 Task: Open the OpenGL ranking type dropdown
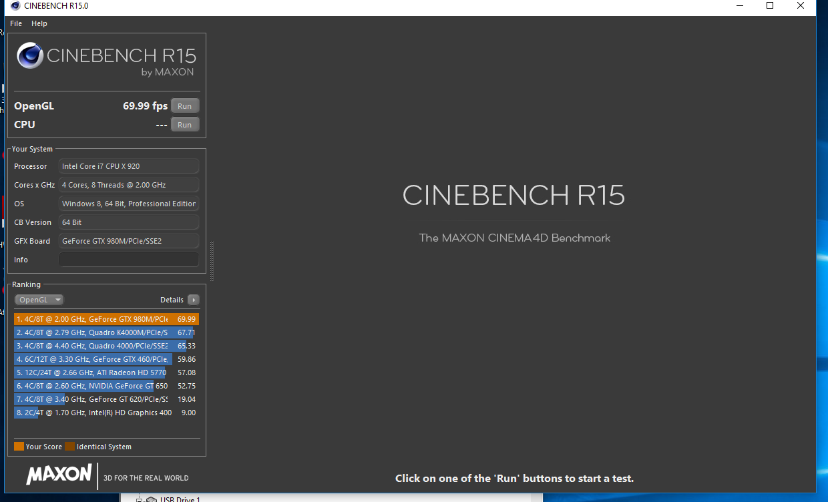point(39,300)
